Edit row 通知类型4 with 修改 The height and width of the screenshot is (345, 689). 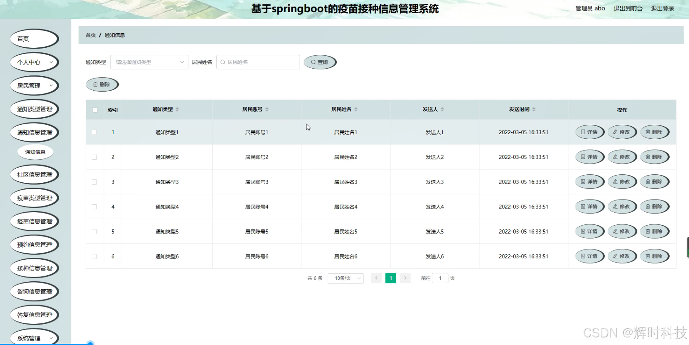click(622, 207)
